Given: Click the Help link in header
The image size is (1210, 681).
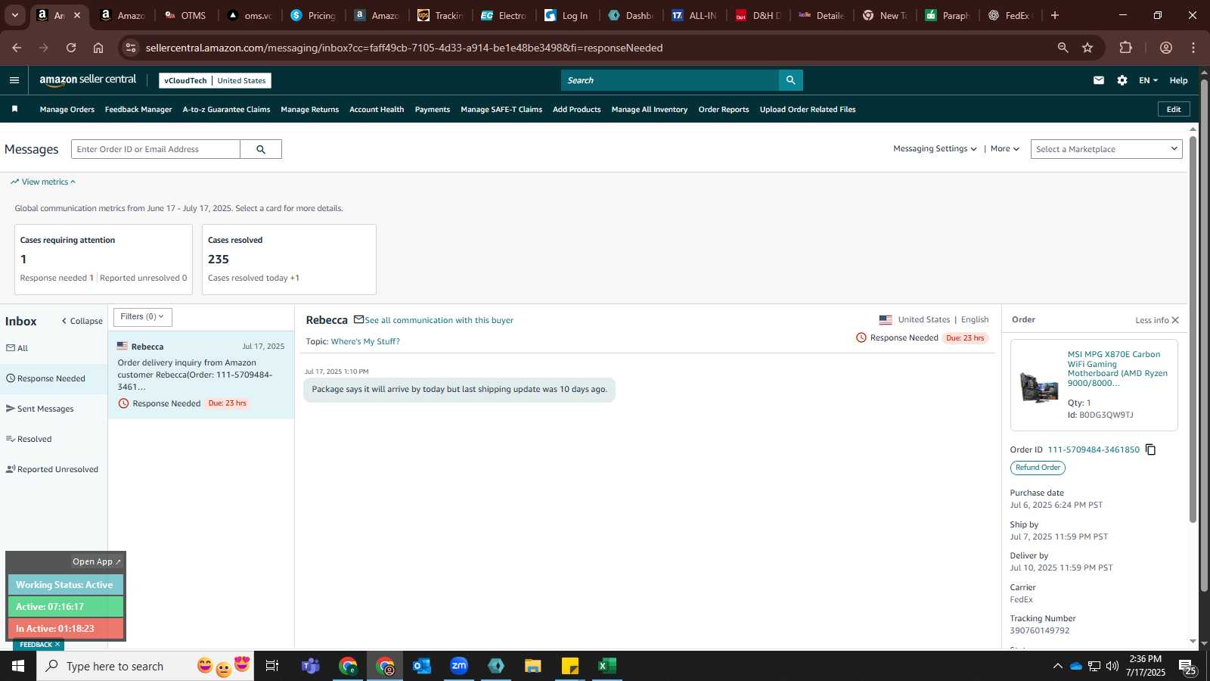Looking at the screenshot, I should (x=1178, y=80).
